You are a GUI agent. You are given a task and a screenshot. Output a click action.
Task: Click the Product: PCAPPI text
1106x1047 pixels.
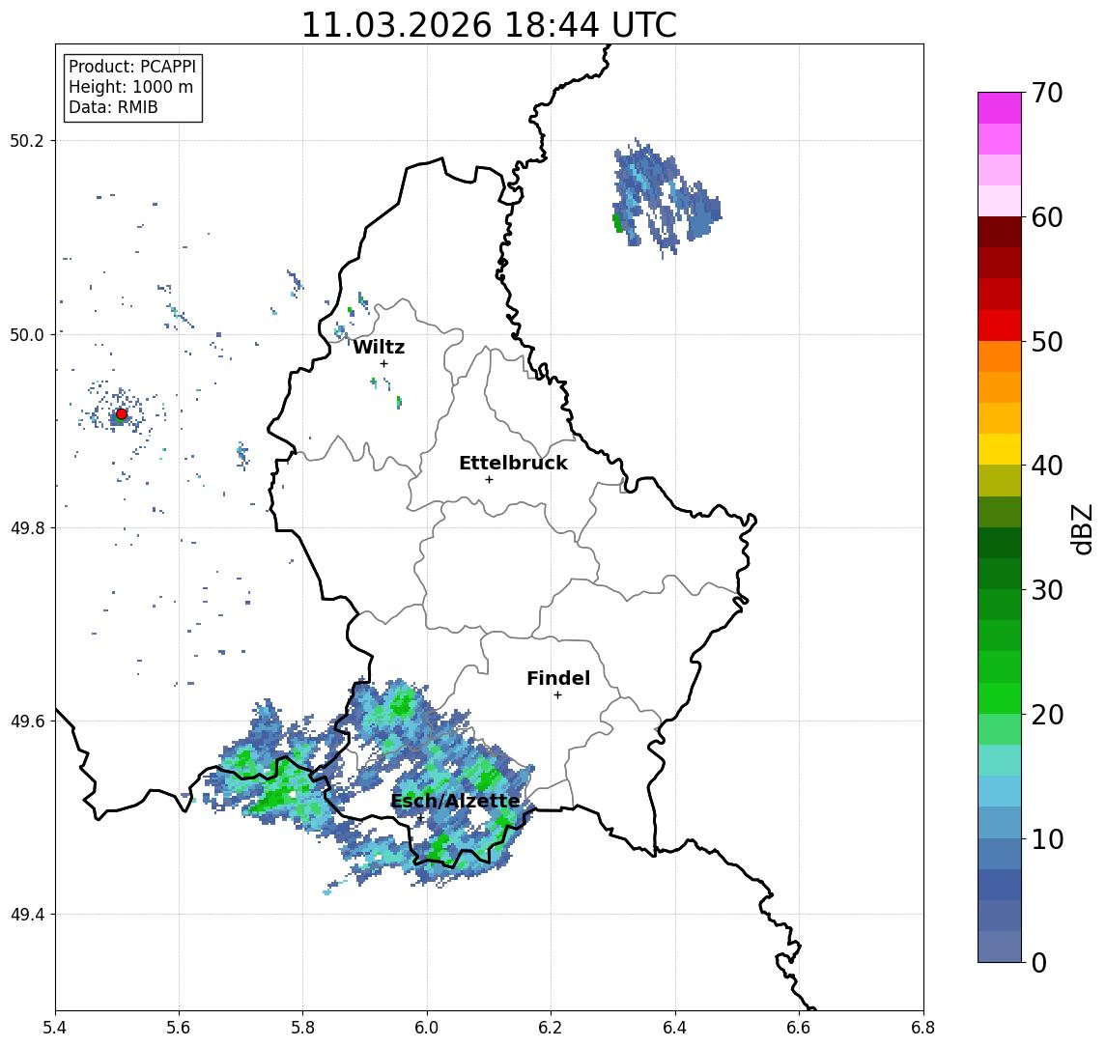click(x=132, y=67)
